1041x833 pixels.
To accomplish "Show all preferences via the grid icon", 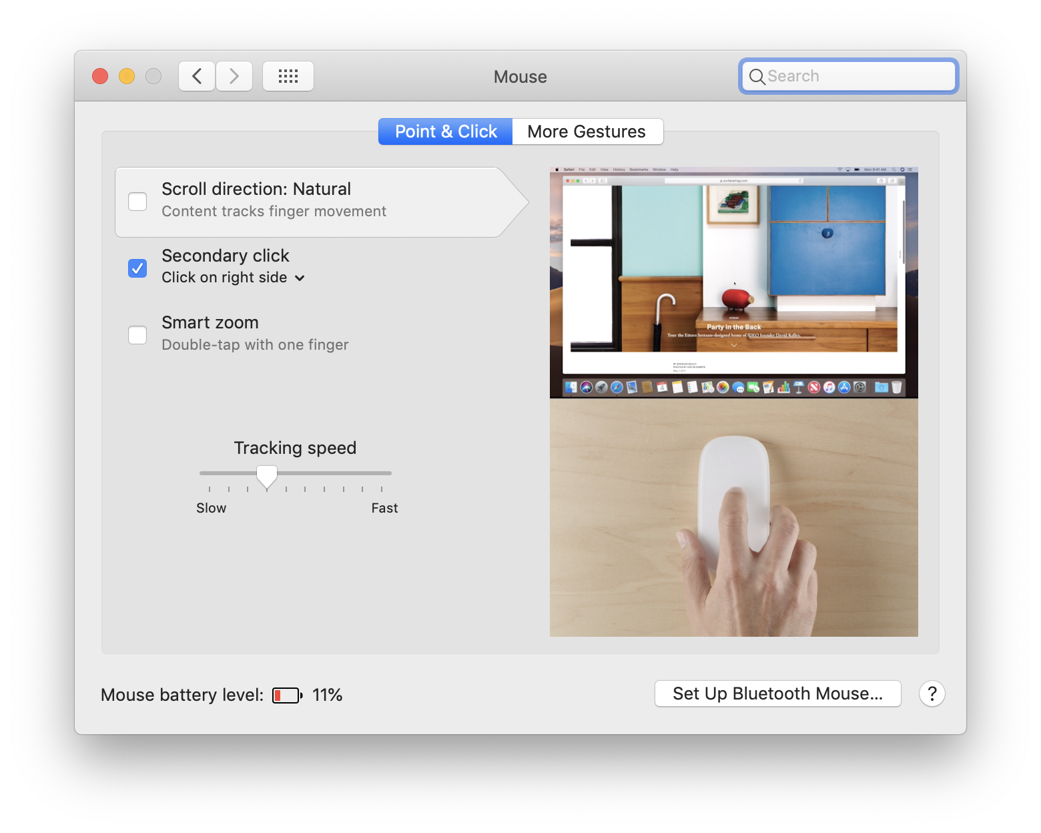I will [288, 76].
